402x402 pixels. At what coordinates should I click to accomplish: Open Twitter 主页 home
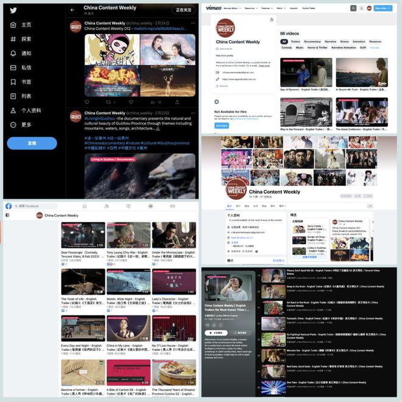[21, 25]
